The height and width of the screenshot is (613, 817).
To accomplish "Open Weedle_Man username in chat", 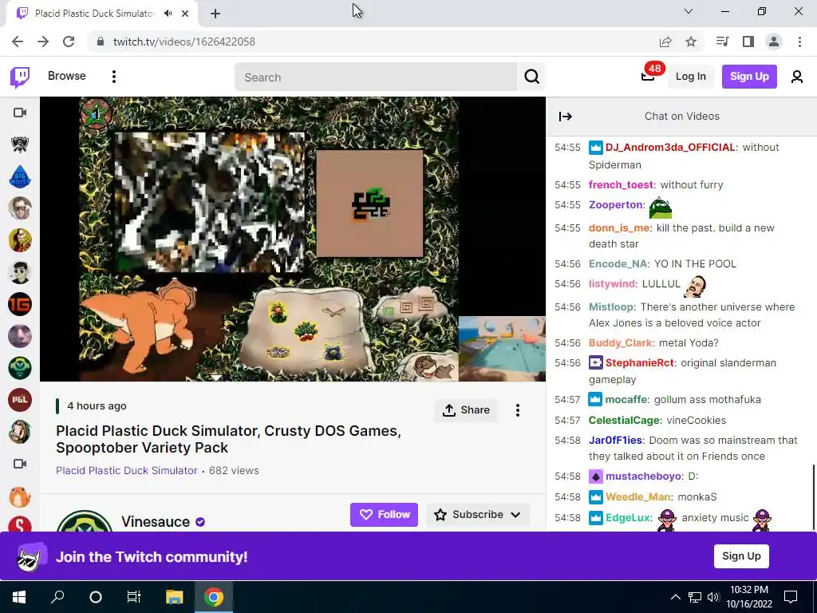I will (639, 497).
